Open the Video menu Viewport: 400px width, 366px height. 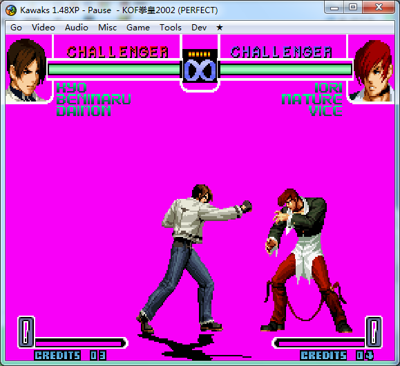(x=44, y=28)
